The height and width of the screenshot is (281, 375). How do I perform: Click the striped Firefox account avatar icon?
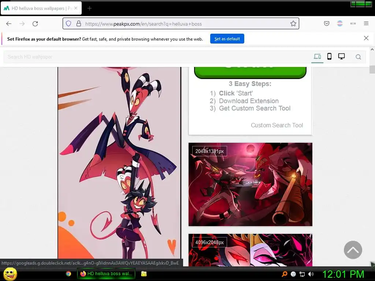(x=340, y=23)
